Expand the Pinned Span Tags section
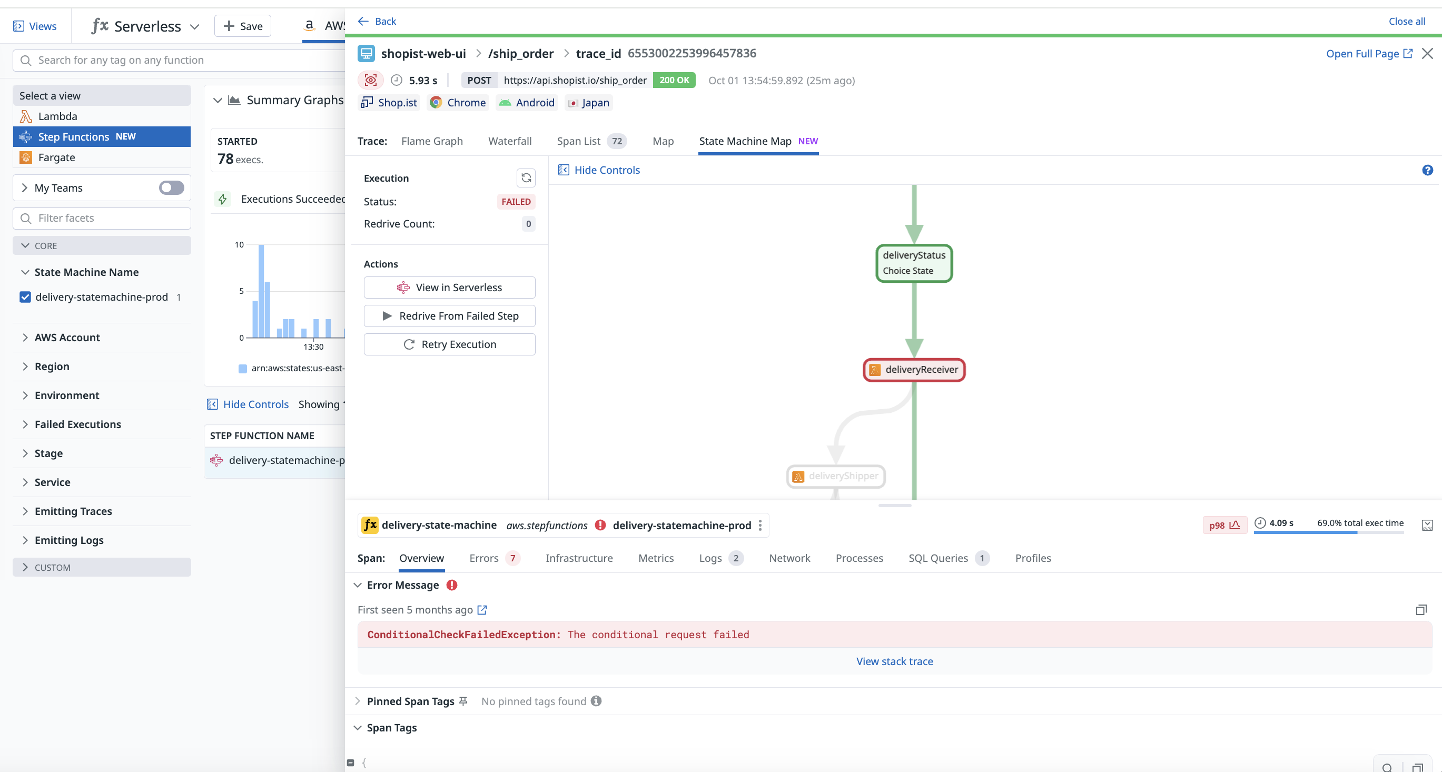 coord(358,701)
